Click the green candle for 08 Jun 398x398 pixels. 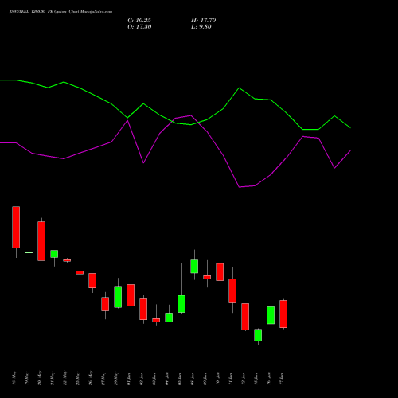194,267
